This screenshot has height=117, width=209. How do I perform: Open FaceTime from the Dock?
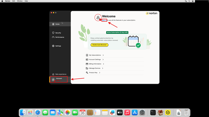click(x=75, y=113)
